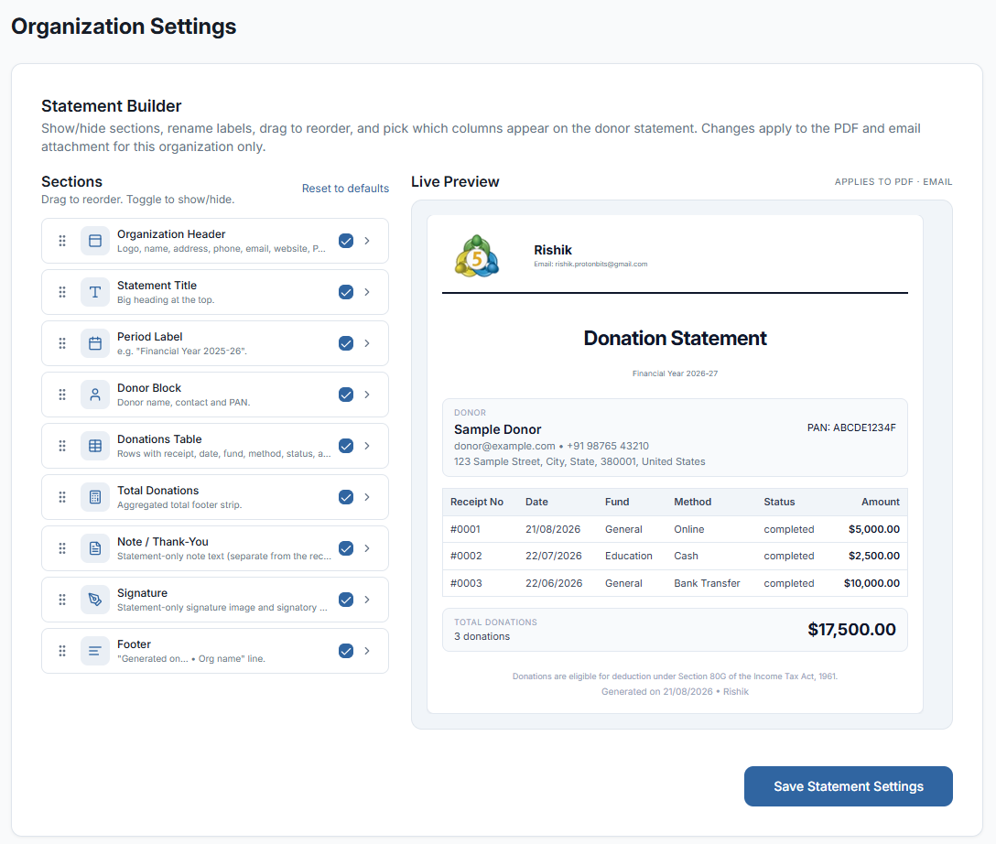The height and width of the screenshot is (844, 996).
Task: Click the Donations Table grid icon
Action: tap(94, 446)
